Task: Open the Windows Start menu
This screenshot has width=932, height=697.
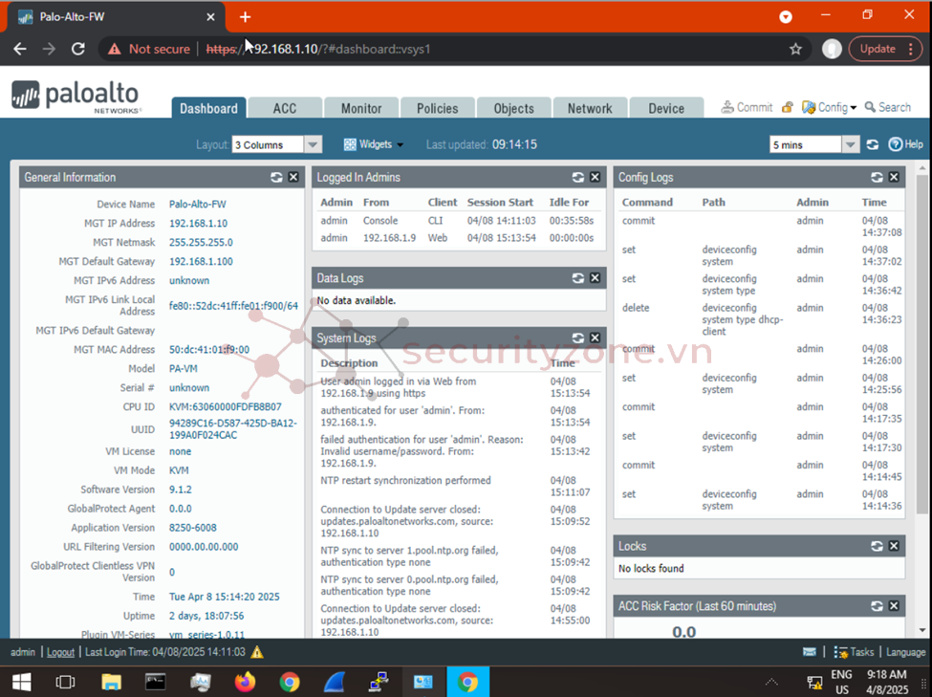Action: pos(22,682)
